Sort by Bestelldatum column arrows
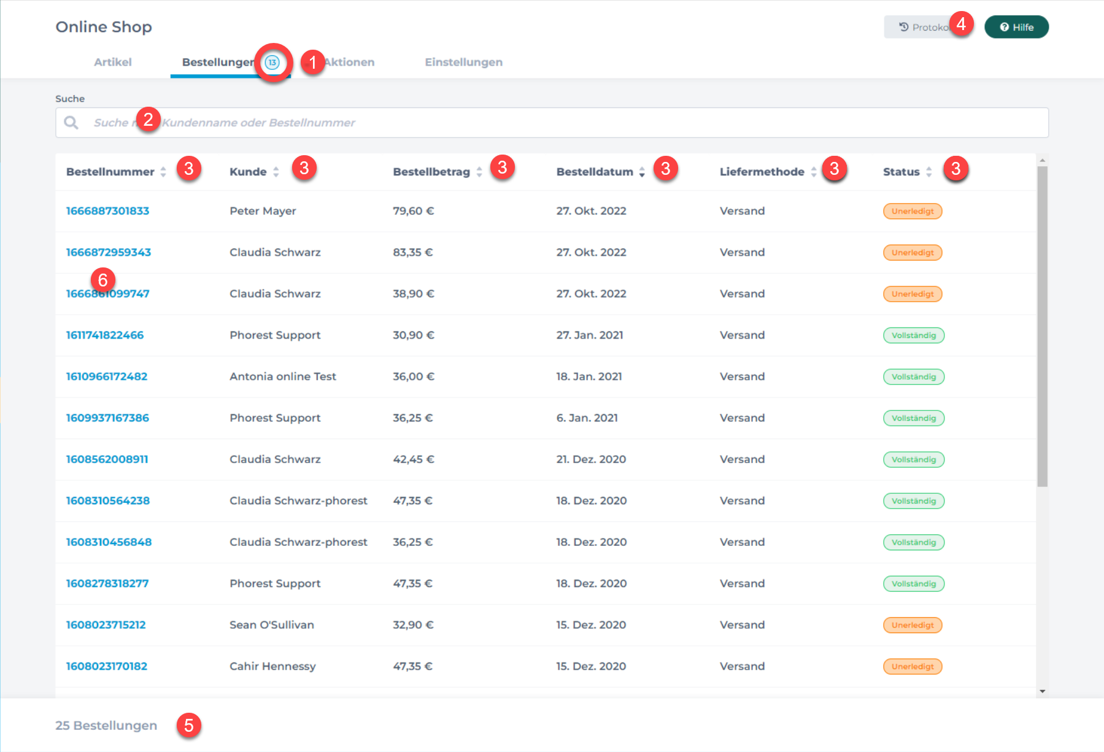The width and height of the screenshot is (1104, 752). pos(642,172)
